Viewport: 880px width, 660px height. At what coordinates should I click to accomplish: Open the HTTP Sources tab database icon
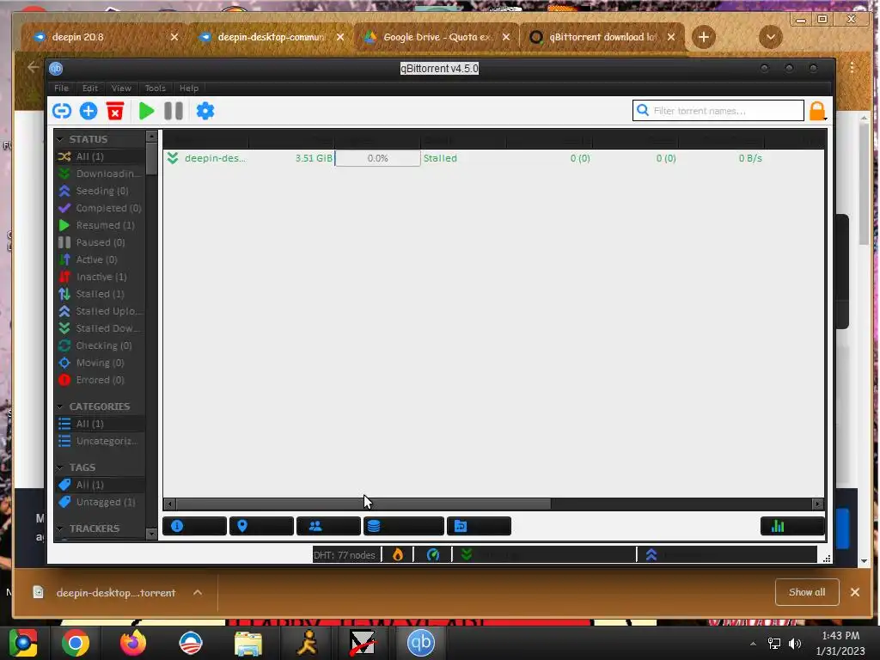(404, 526)
